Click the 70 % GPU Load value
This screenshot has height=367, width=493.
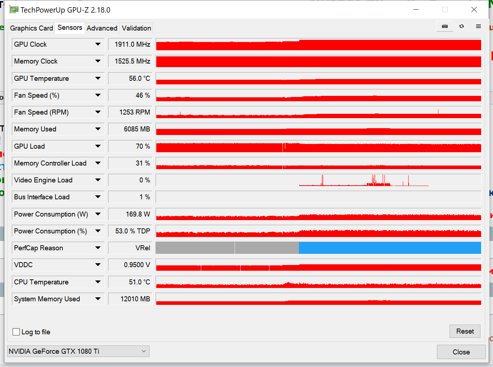(x=130, y=146)
